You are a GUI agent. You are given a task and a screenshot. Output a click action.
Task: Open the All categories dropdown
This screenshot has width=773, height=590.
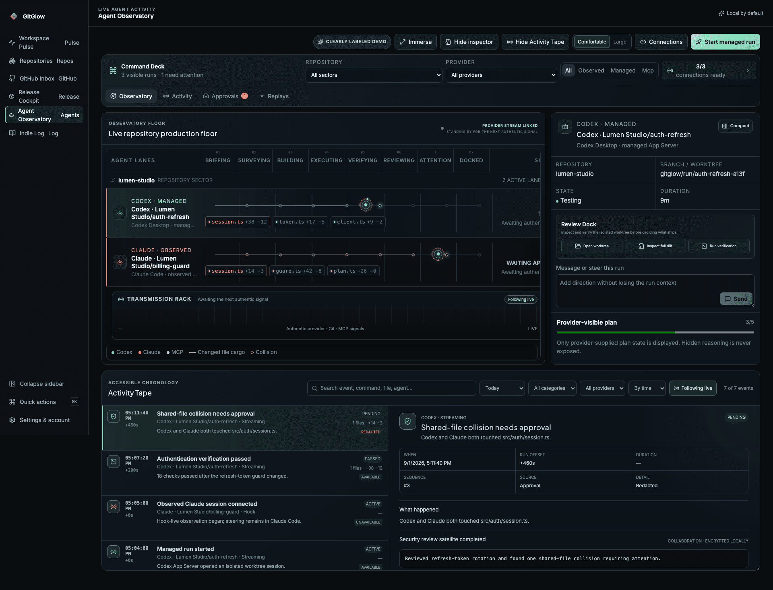552,388
